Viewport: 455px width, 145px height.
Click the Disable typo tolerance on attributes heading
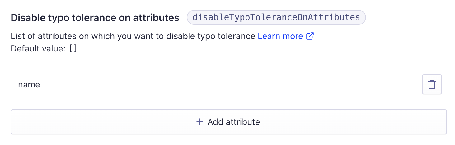(95, 18)
